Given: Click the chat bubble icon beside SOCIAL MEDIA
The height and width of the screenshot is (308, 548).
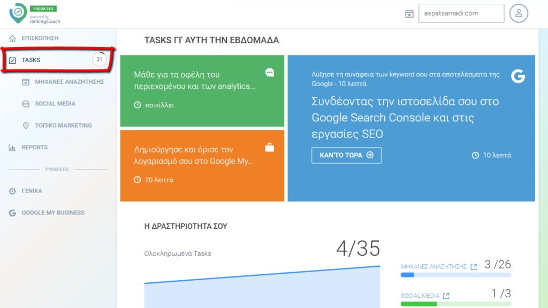Looking at the screenshot, I should pos(26,104).
